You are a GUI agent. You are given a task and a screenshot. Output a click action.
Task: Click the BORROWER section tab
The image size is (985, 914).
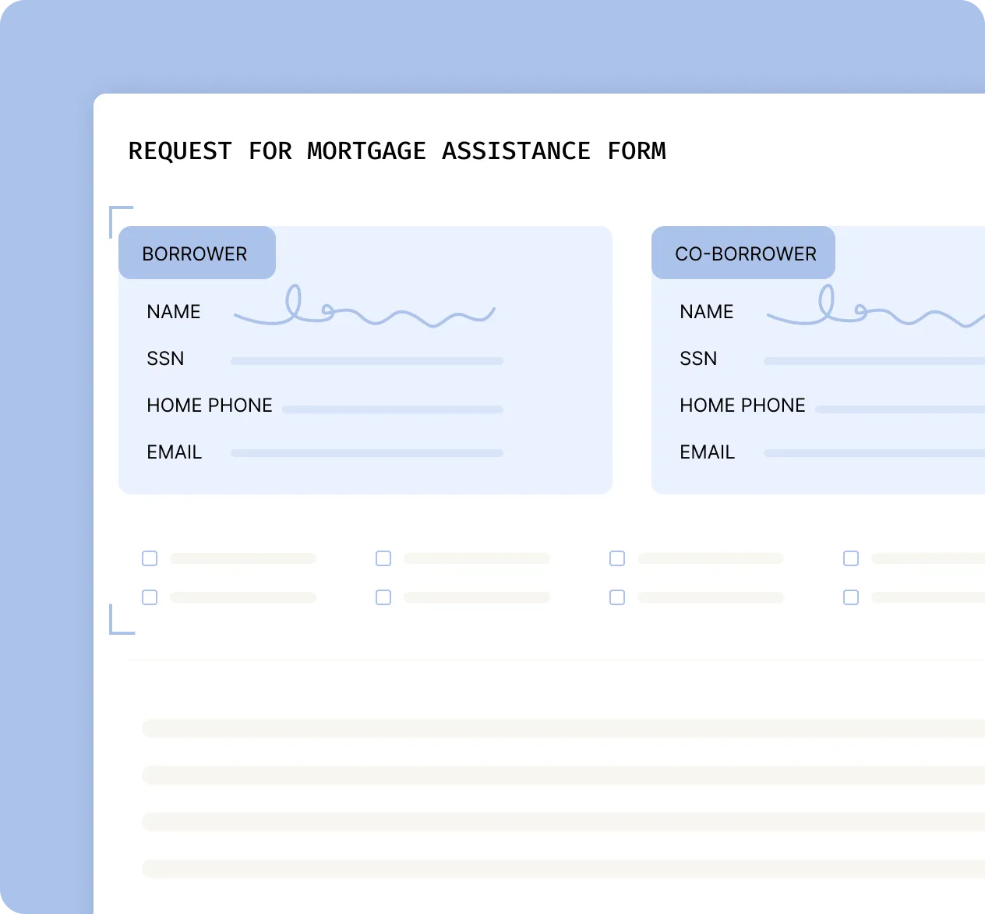196,253
